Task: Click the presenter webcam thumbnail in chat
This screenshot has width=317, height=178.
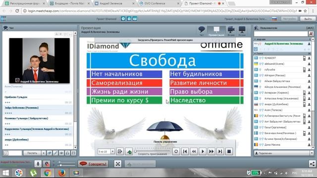Action: point(40,60)
